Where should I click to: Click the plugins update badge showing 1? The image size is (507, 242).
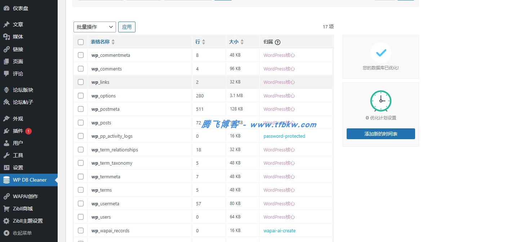pyautogui.click(x=28, y=131)
